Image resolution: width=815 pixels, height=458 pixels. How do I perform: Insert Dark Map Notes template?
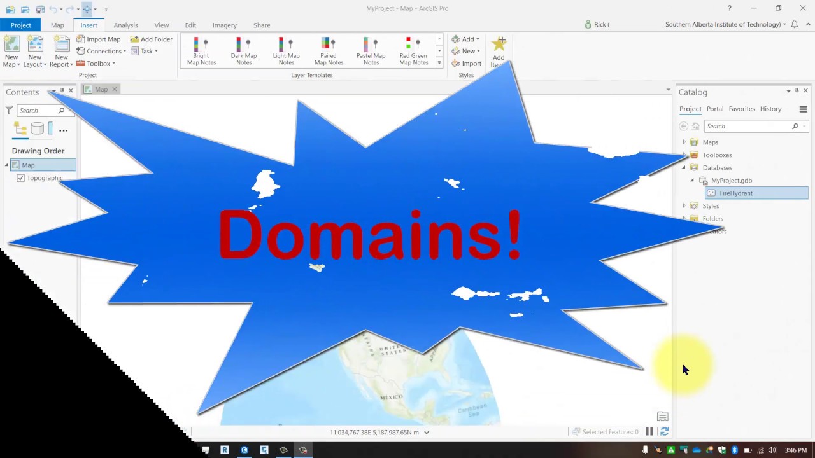244,51
